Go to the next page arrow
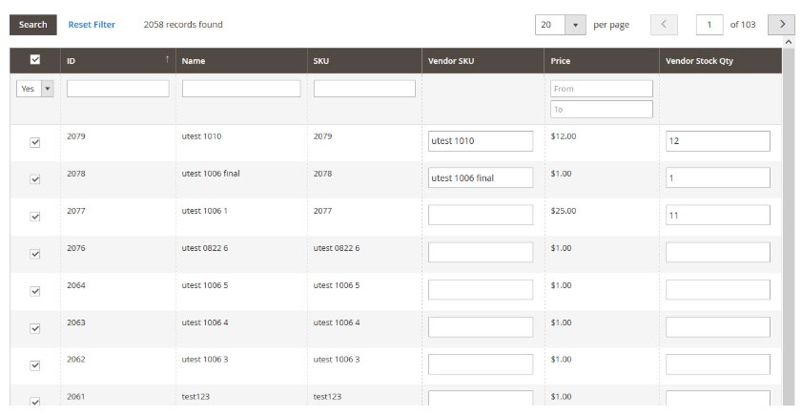This screenshot has height=416, width=802. pyautogui.click(x=781, y=25)
